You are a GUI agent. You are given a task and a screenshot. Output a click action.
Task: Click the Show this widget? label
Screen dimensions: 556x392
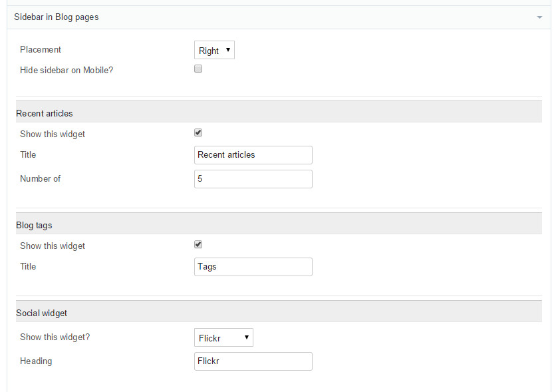coord(55,337)
